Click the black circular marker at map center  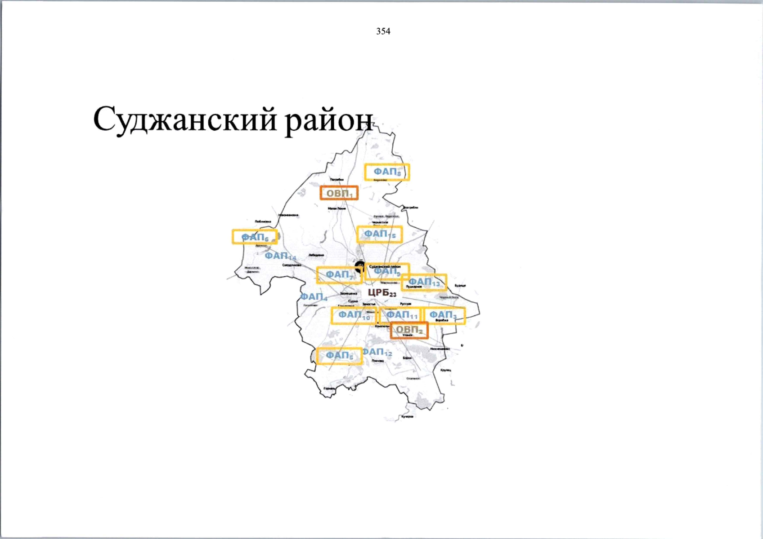point(359,267)
